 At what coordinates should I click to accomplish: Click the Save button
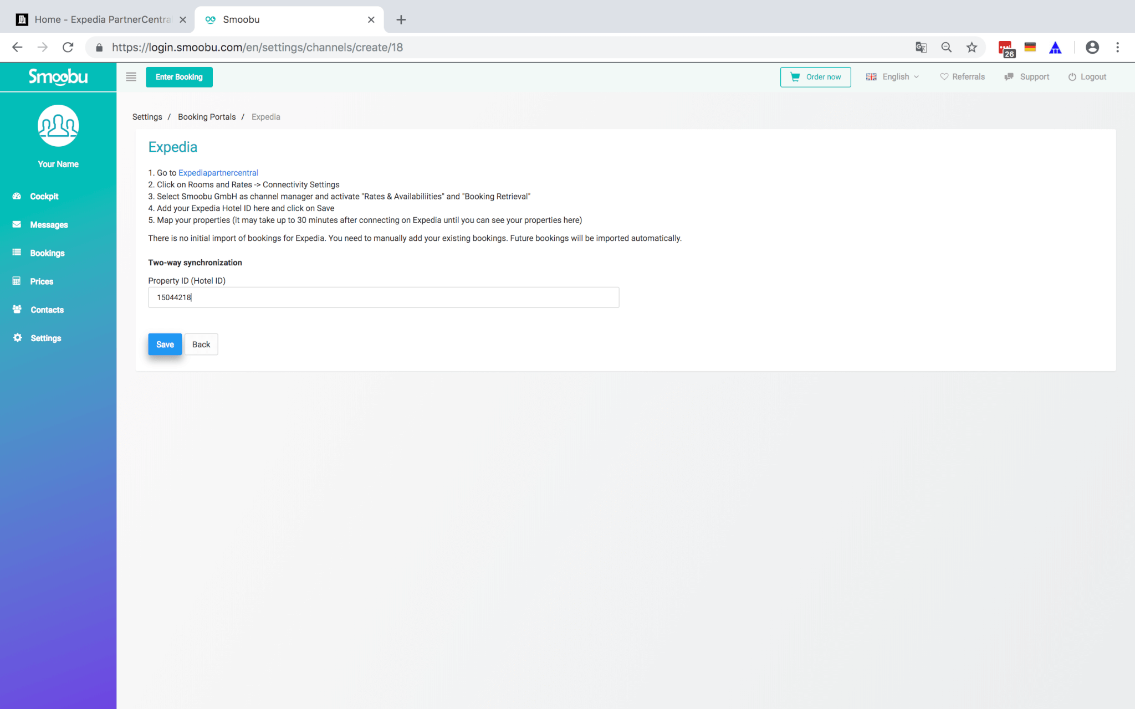[x=164, y=344]
